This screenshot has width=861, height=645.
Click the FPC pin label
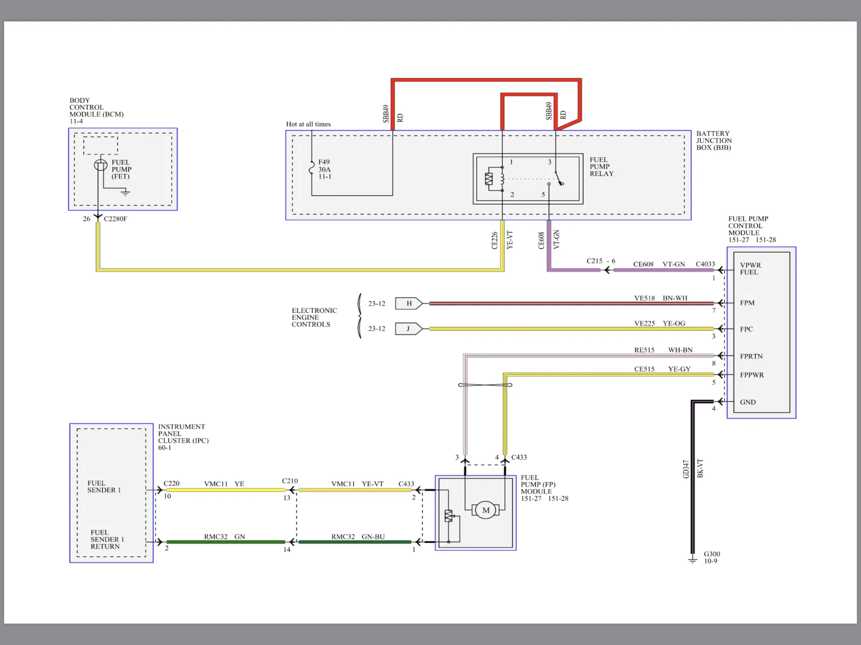pos(746,329)
